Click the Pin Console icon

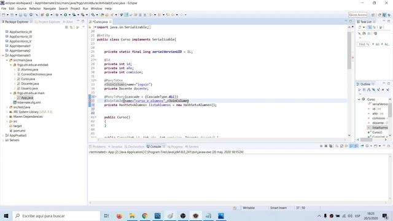362,146
